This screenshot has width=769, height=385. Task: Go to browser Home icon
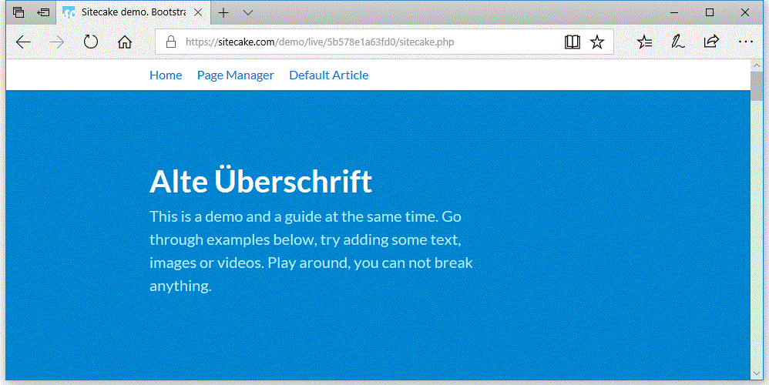[x=125, y=42]
